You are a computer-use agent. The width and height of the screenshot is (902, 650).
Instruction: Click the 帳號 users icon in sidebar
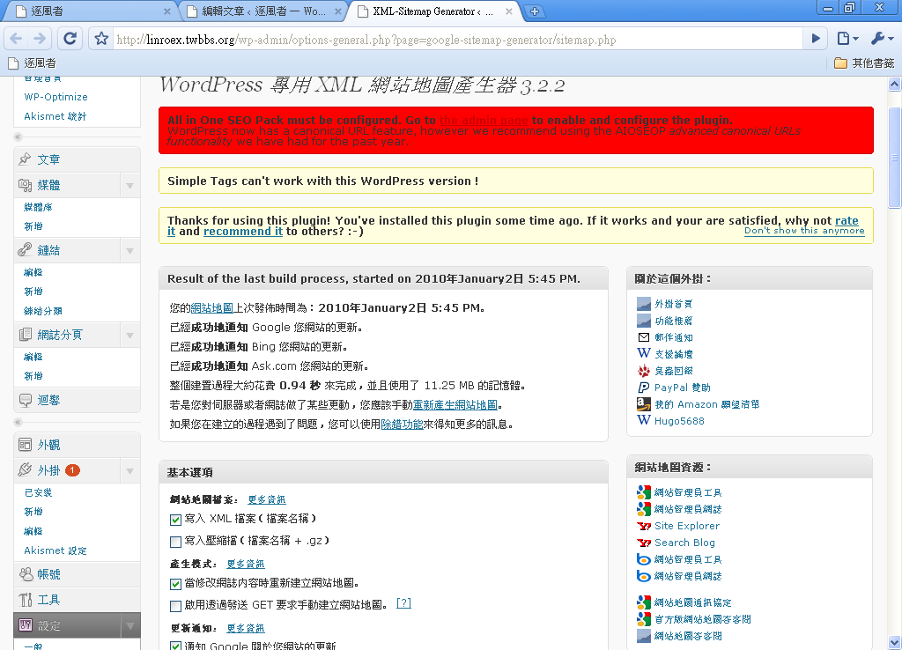[25, 574]
